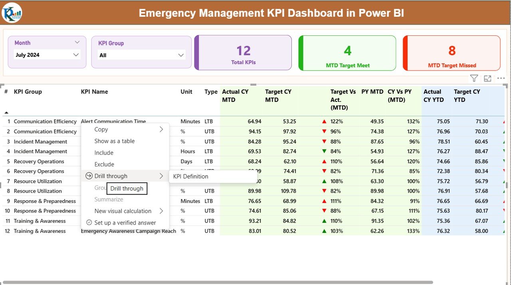Click the red MTD Target Missed card
Image resolution: width=511 pixels, height=285 pixels.
[451, 53]
